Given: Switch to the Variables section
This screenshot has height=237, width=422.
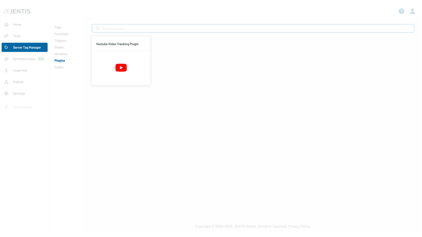Looking at the screenshot, I should [61, 54].
